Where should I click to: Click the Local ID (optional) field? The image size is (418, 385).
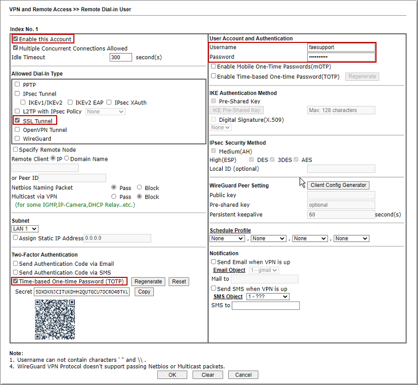pos(341,169)
